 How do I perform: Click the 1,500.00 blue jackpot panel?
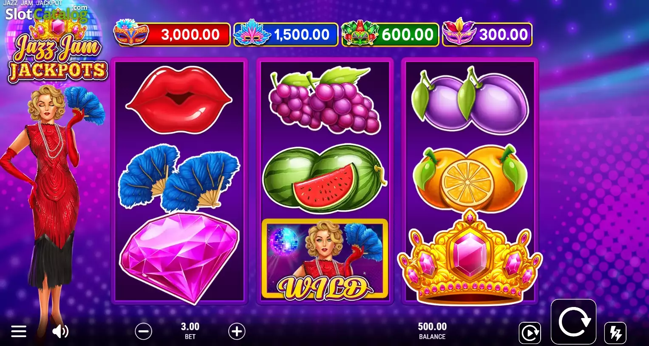(286, 34)
